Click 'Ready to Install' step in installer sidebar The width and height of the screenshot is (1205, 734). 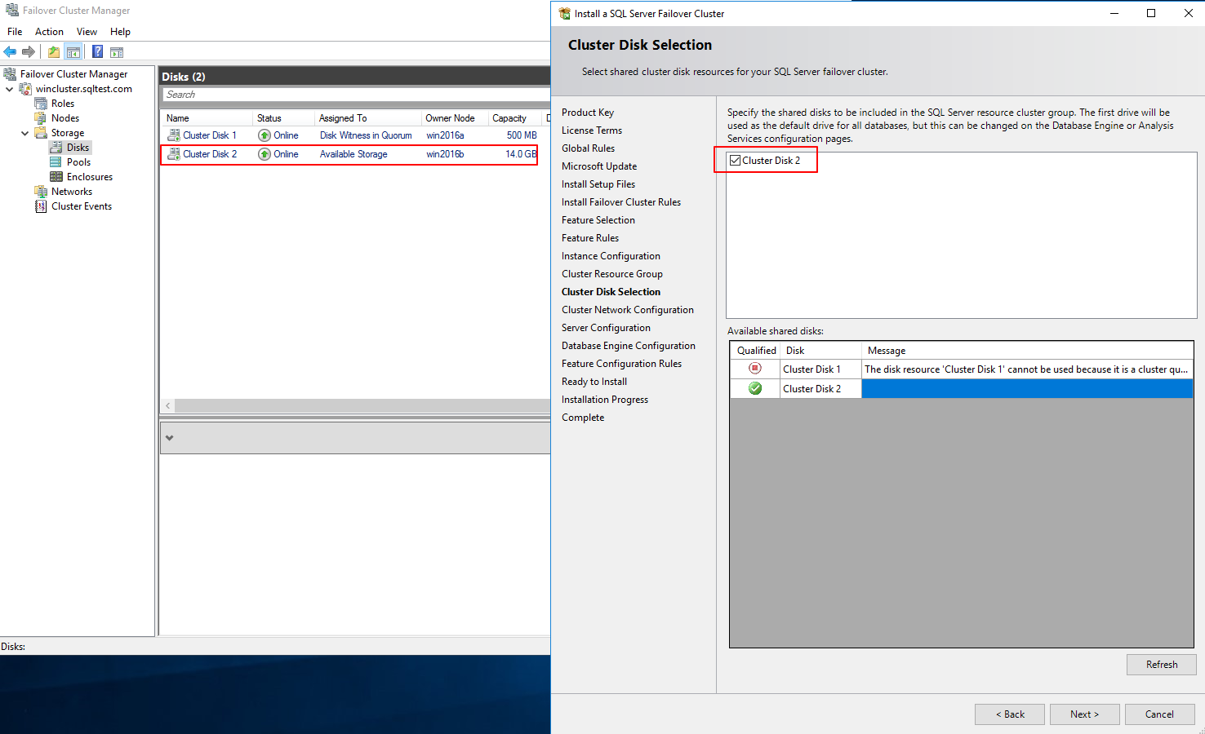pos(594,382)
